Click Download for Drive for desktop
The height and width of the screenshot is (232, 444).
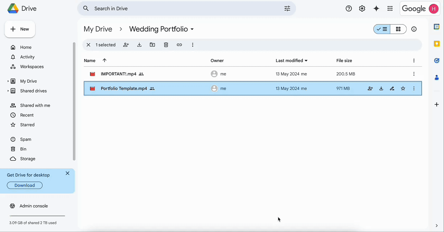point(25,185)
